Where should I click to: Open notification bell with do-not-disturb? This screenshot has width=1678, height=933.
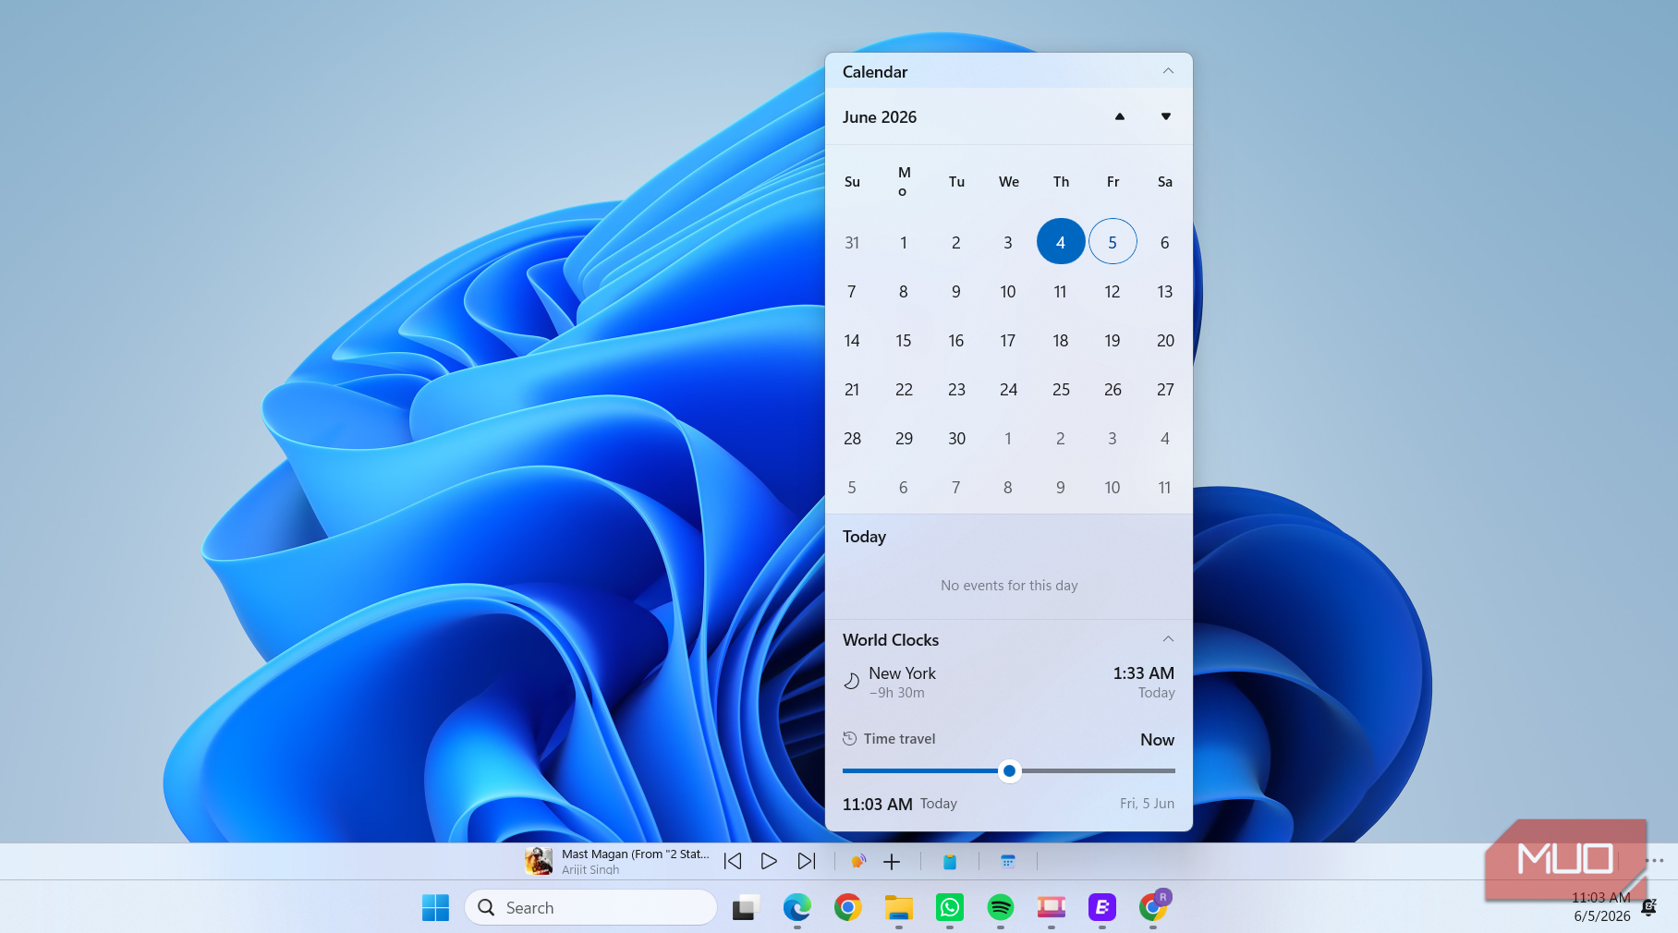coord(1648,907)
